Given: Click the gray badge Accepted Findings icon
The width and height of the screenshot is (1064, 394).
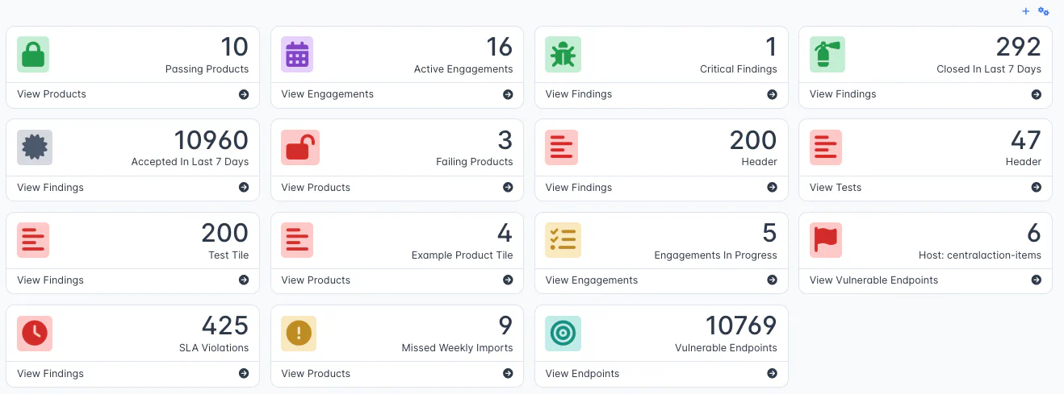Looking at the screenshot, I should coord(35,147).
